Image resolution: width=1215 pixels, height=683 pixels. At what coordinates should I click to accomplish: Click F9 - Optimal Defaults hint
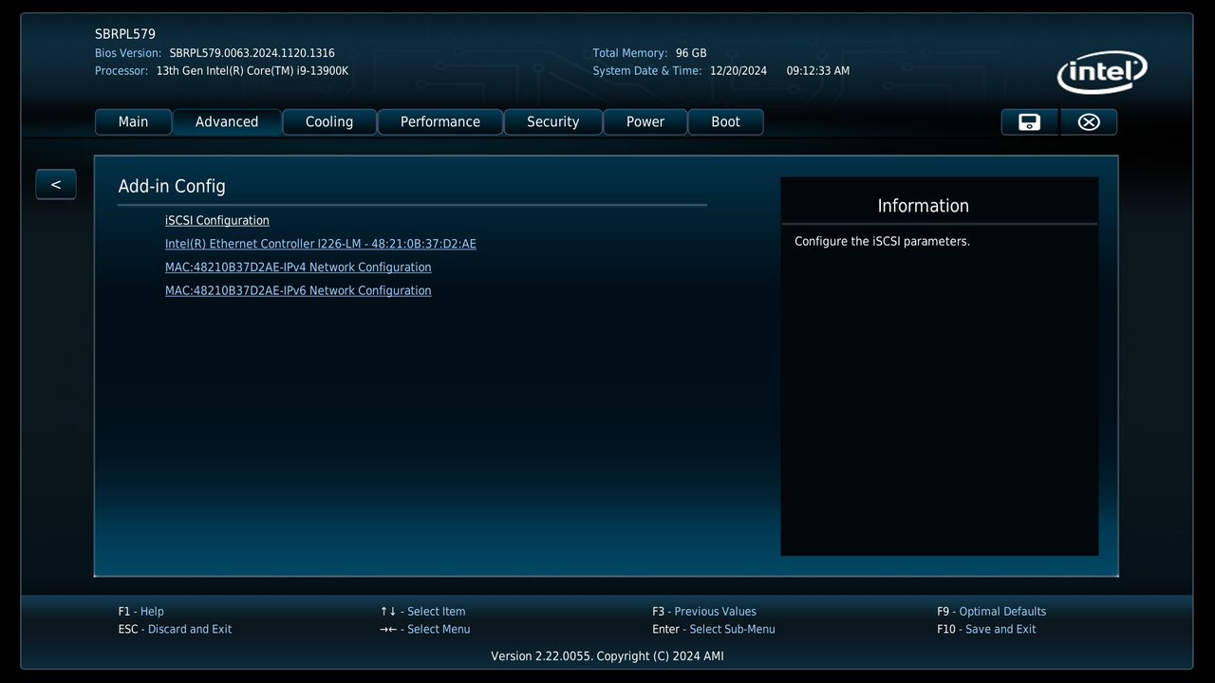[992, 612]
